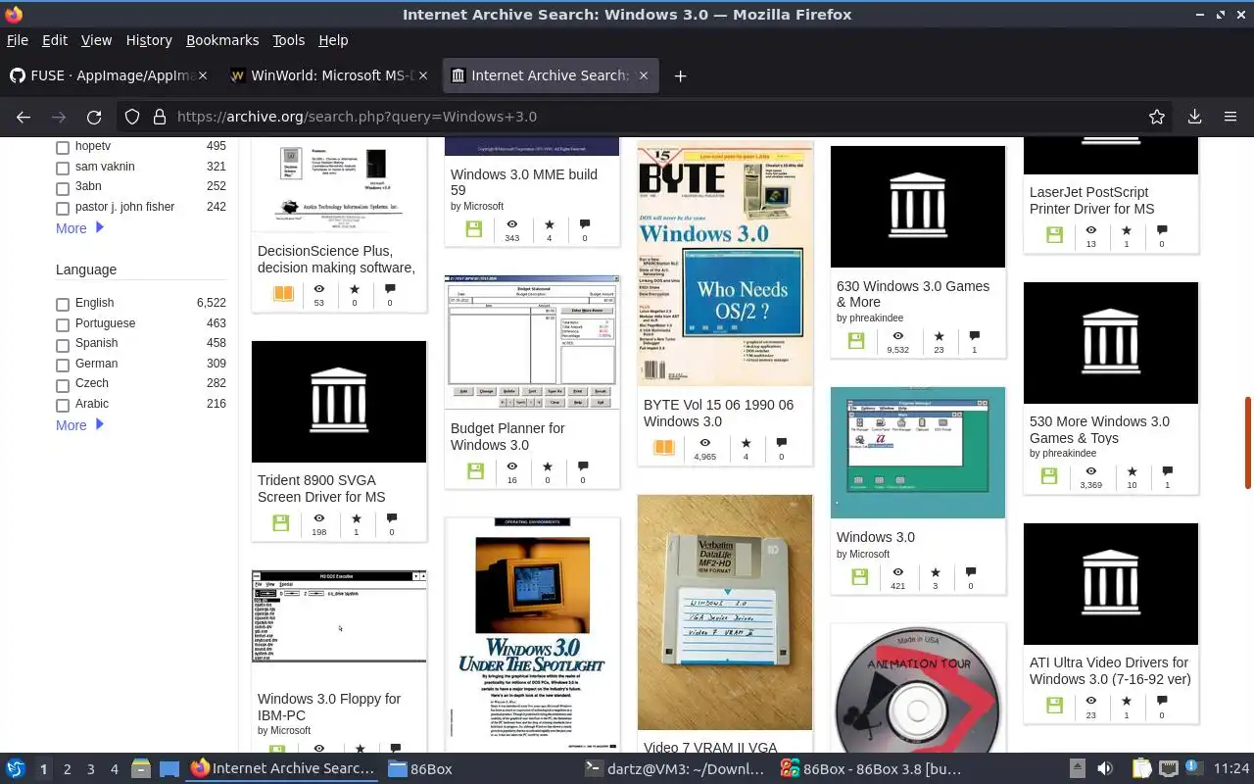Switch to the FUSE AppImage GitHub tab
This screenshot has width=1254, height=784.
[110, 75]
